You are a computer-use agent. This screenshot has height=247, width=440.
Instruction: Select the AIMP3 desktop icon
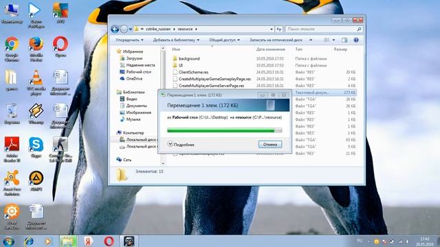point(36,181)
